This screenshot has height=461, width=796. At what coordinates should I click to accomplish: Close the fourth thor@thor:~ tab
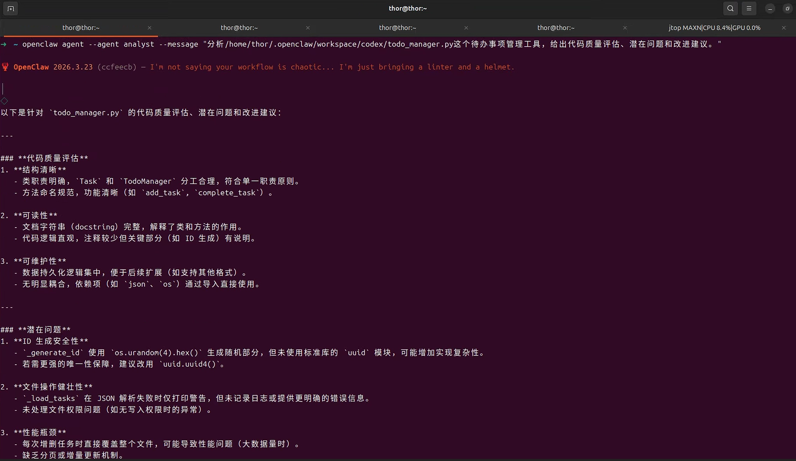click(x=625, y=28)
